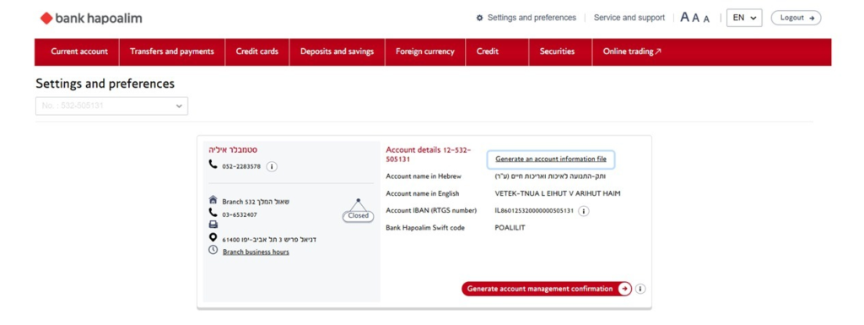
Task: Click info icon beside account management confirmation
Action: click(x=640, y=289)
